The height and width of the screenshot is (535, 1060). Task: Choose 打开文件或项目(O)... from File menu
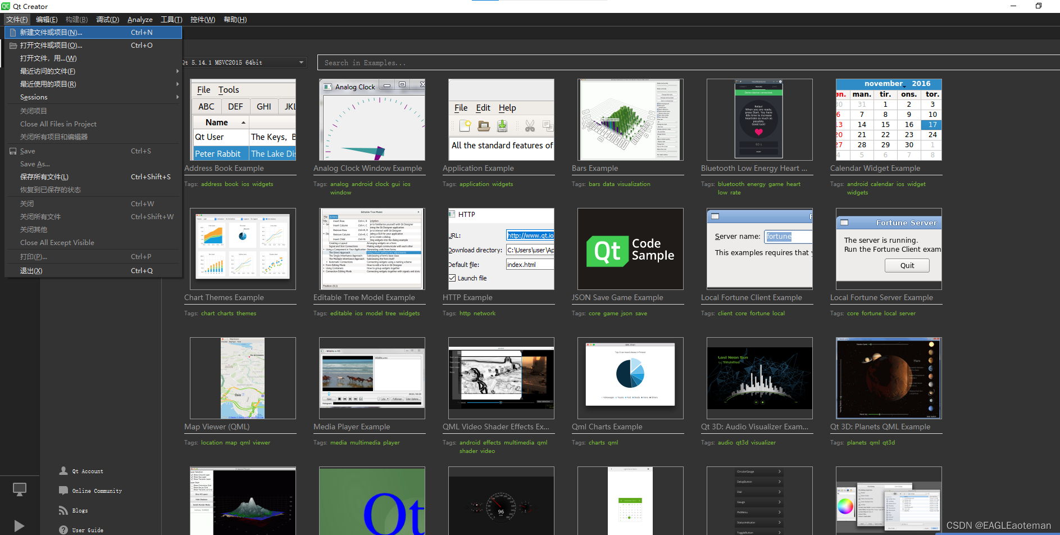click(x=93, y=46)
